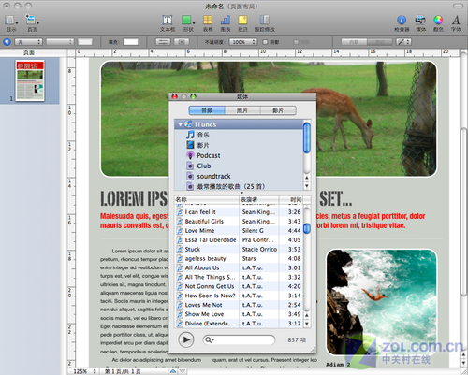
Task: Click the line color swatch
Action: click(85, 42)
